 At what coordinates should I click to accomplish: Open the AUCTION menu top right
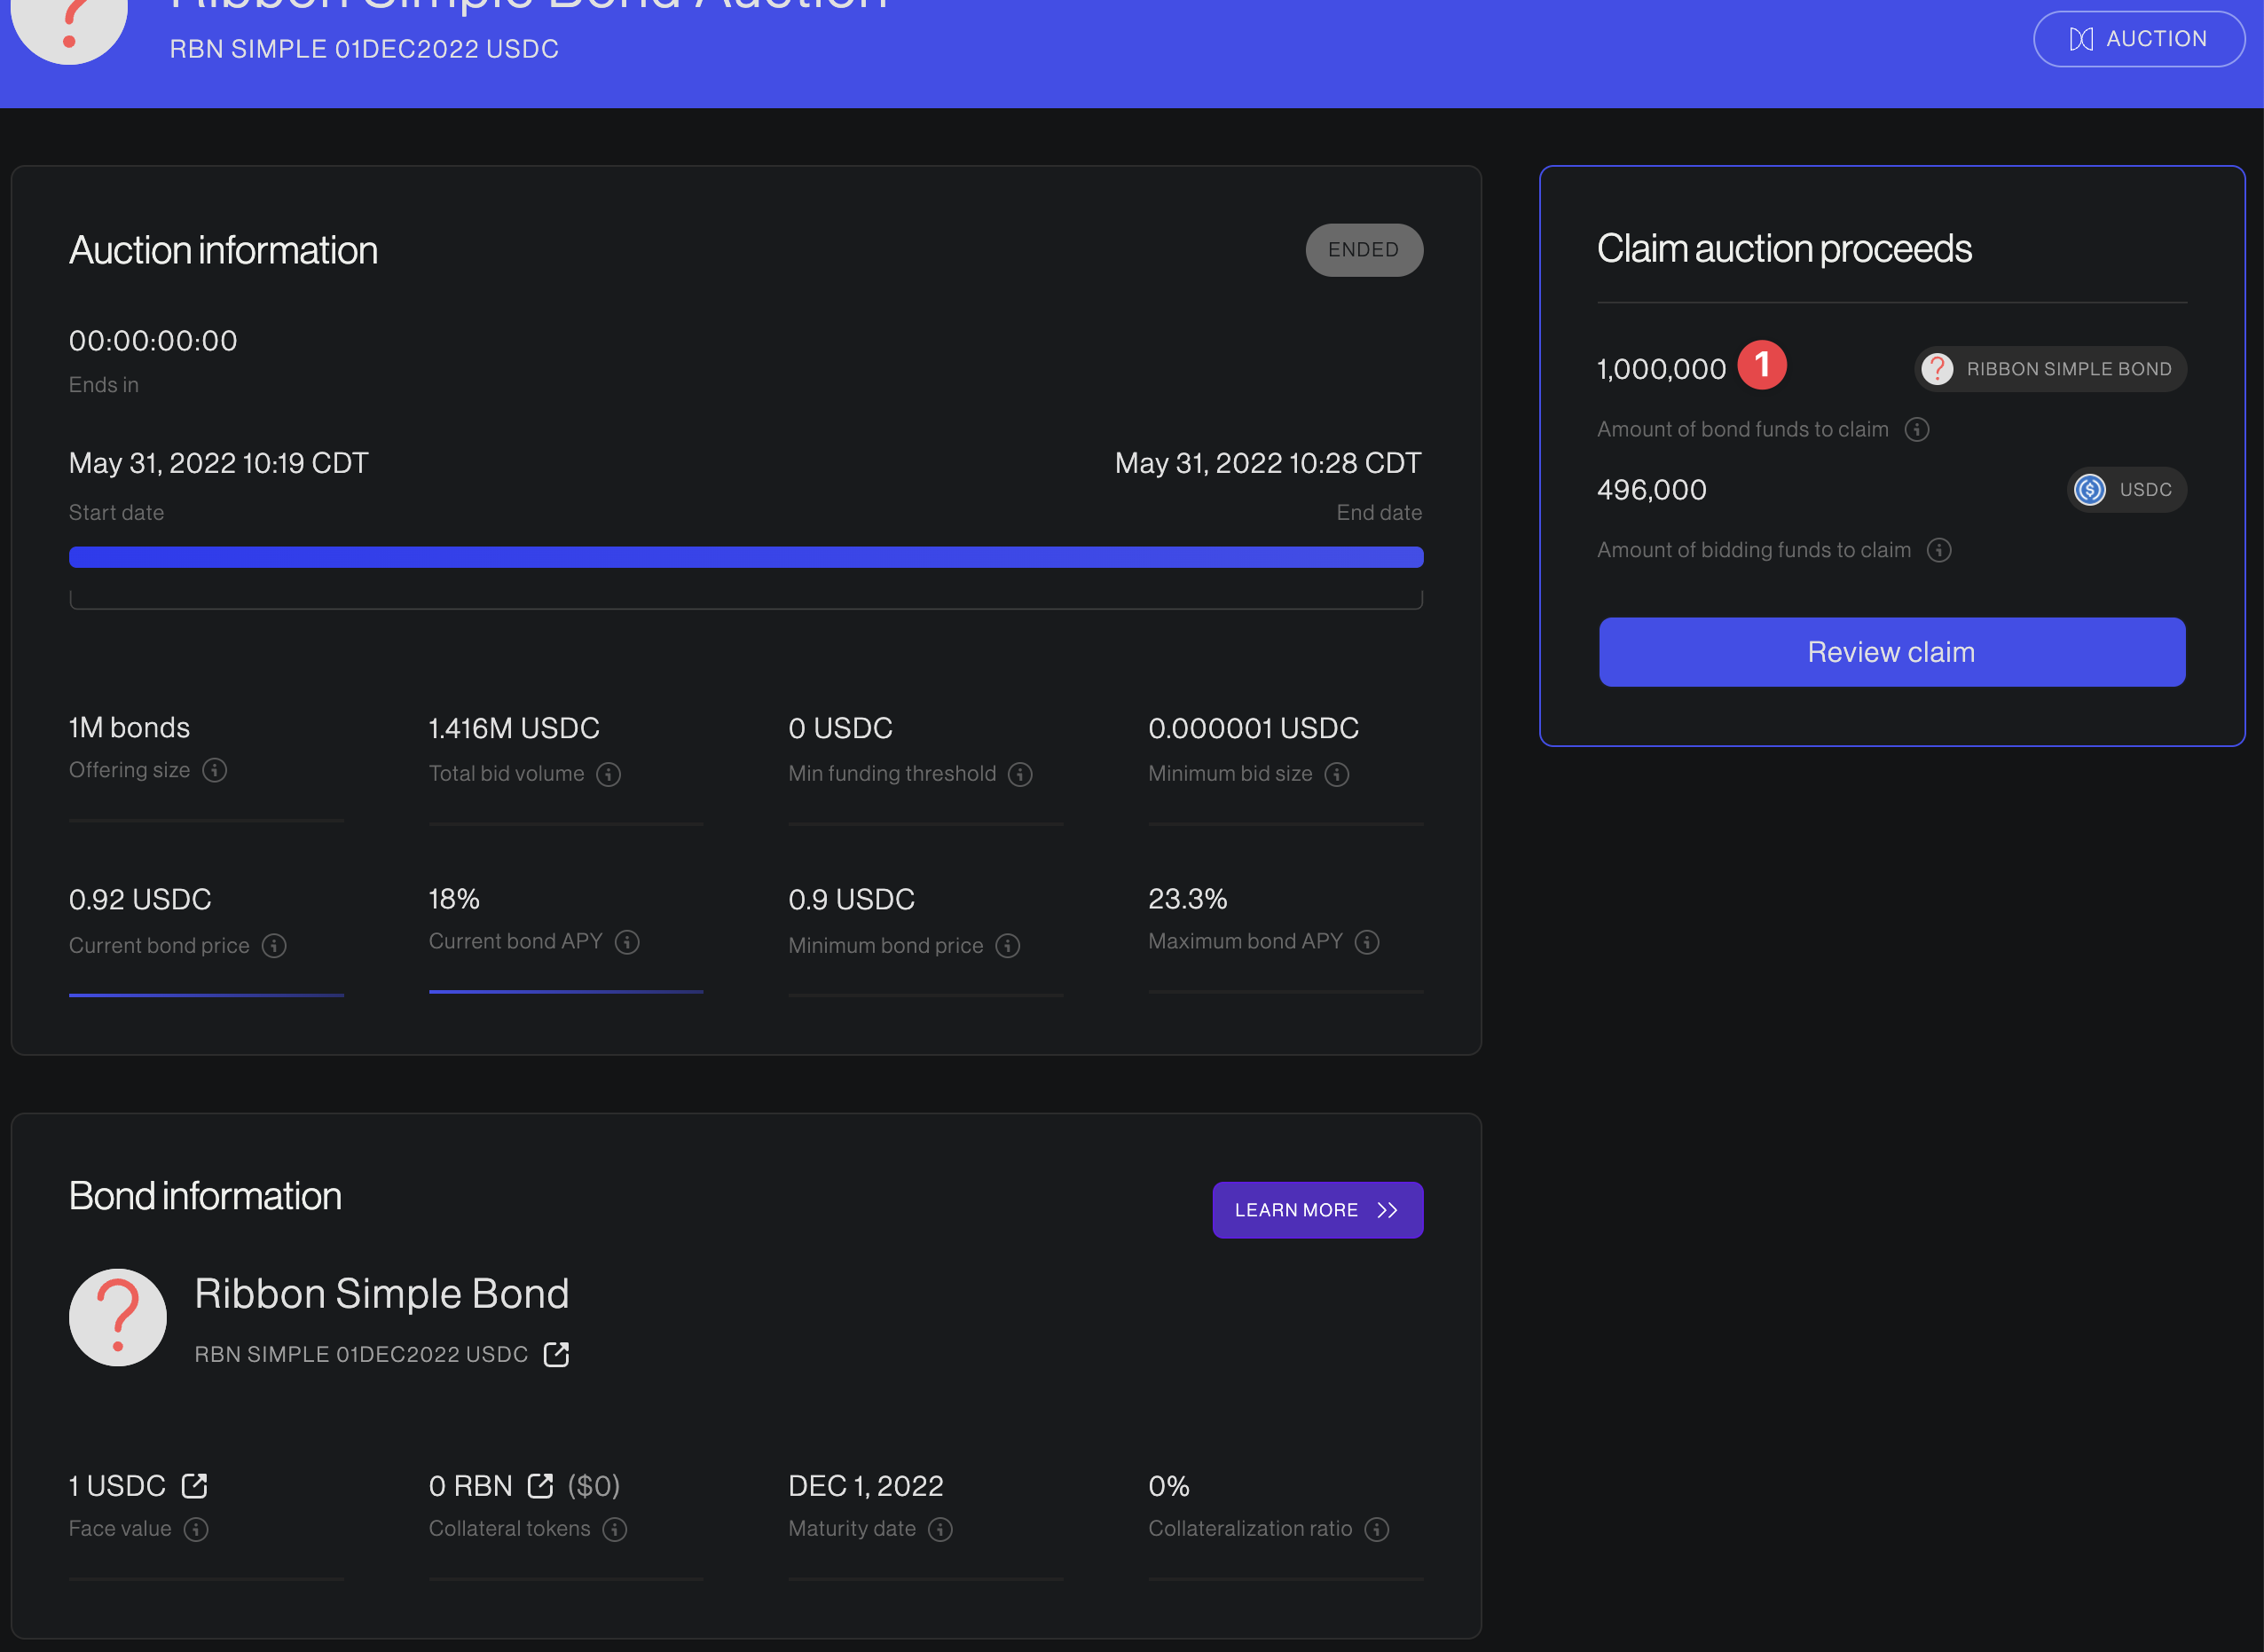pyautogui.click(x=2139, y=38)
